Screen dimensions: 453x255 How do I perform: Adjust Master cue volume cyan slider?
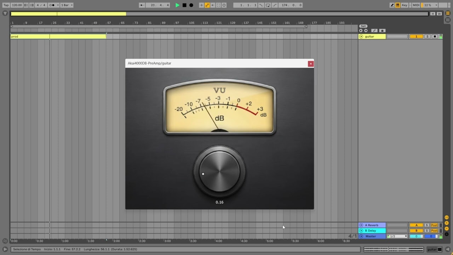tap(416, 236)
